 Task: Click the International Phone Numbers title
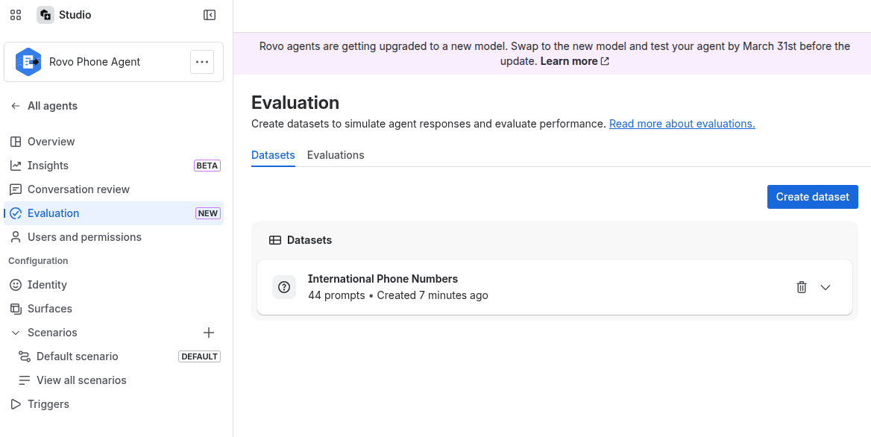coord(383,279)
